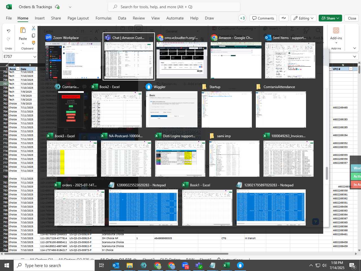Click the Windows taskbar search field

point(54,265)
